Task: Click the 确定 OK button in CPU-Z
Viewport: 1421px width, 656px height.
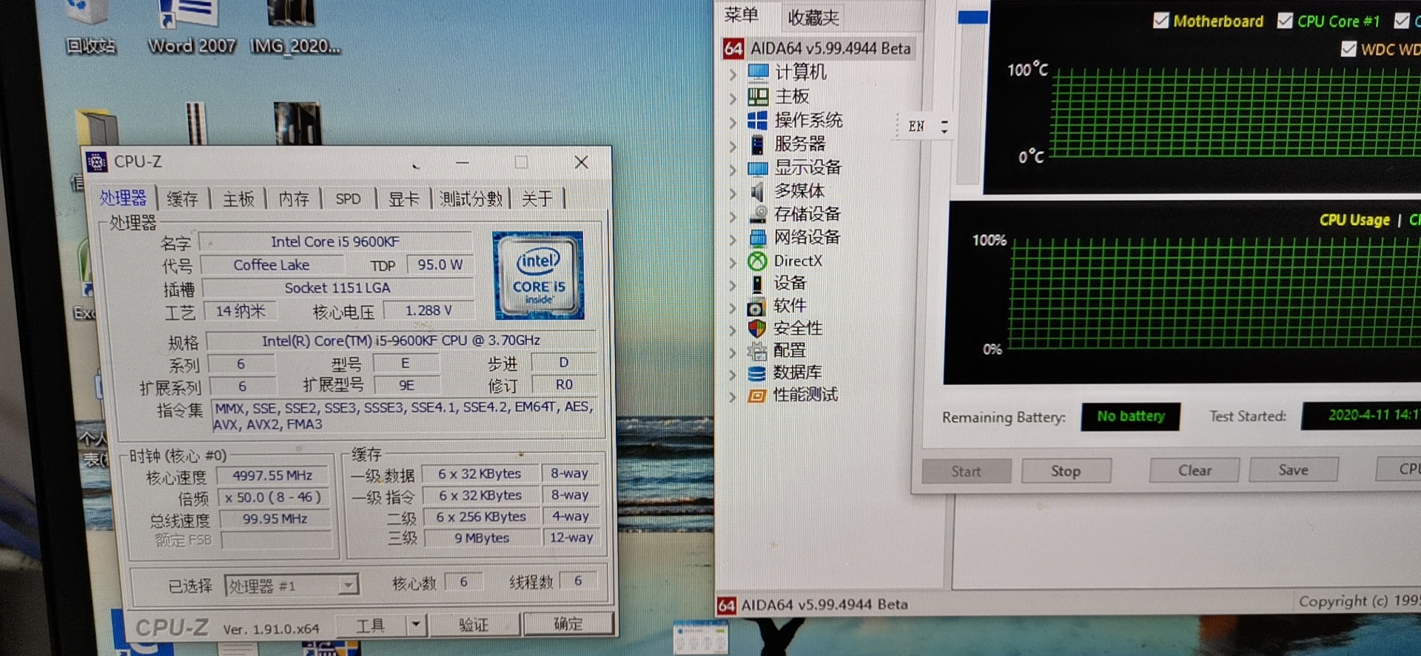Action: point(568,623)
